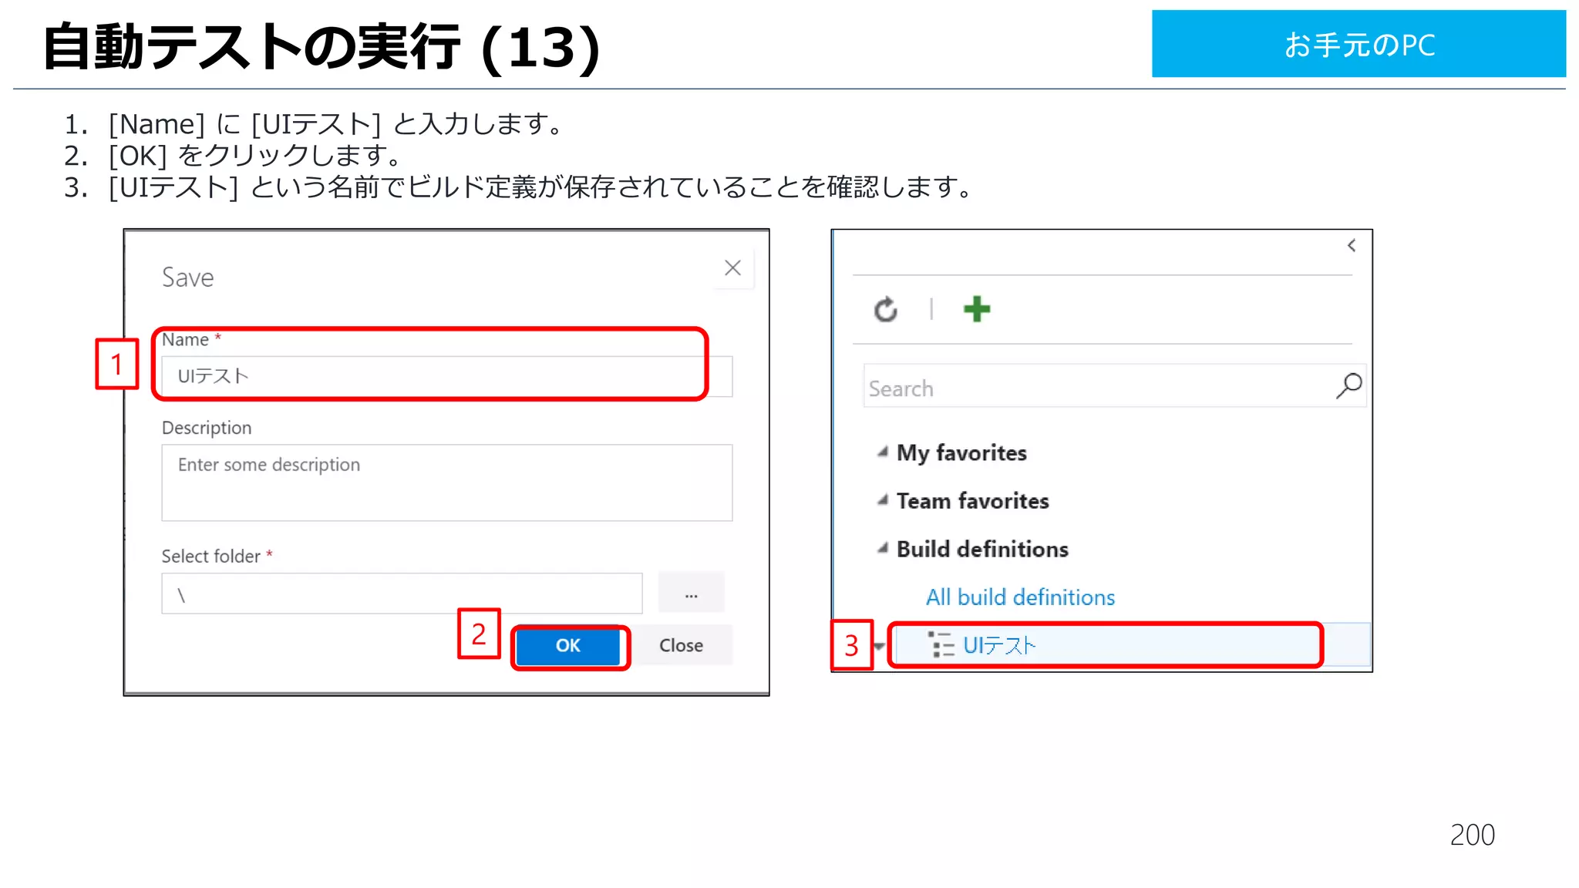The image size is (1579, 888).
Task: Click the page number '200'
Action: click(1472, 835)
